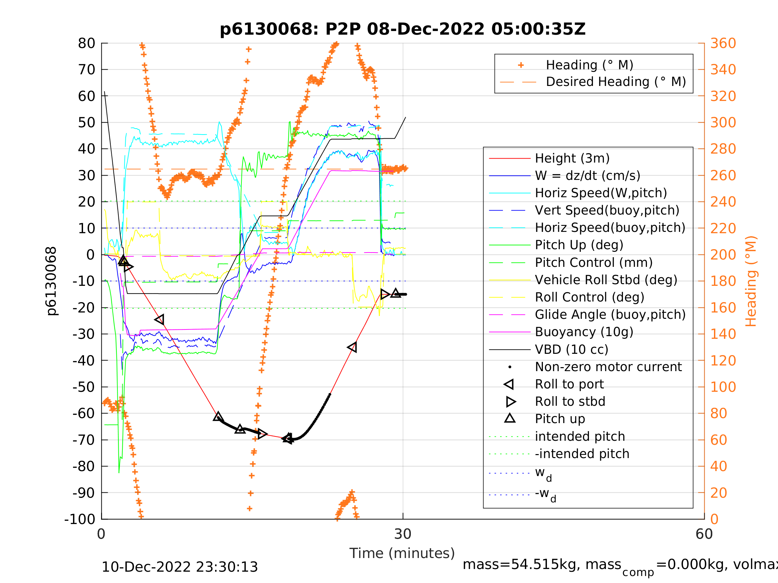Click the 'Pitch Control (mm)' legend label
The width and height of the screenshot is (778, 583).
pos(594,263)
